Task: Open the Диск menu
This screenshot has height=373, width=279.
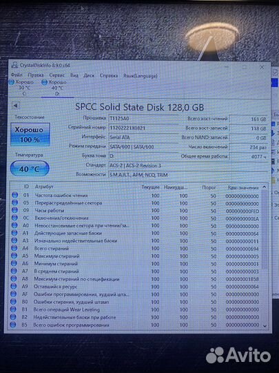Action: 89,76
